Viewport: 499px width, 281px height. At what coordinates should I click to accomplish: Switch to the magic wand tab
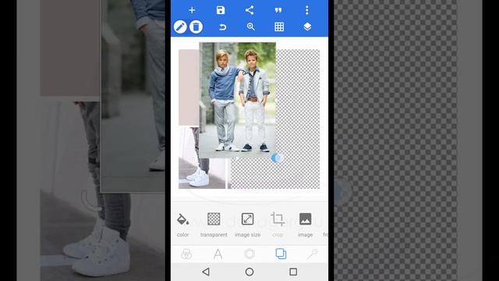click(x=313, y=254)
